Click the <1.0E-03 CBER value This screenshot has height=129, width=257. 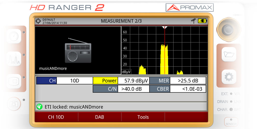pyautogui.click(x=188, y=89)
